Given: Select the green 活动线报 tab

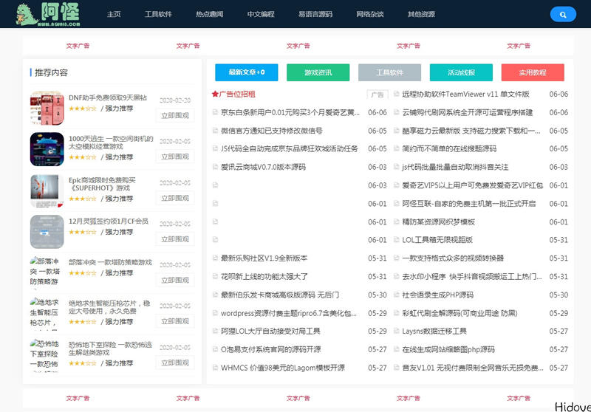Looking at the screenshot, I should (461, 72).
